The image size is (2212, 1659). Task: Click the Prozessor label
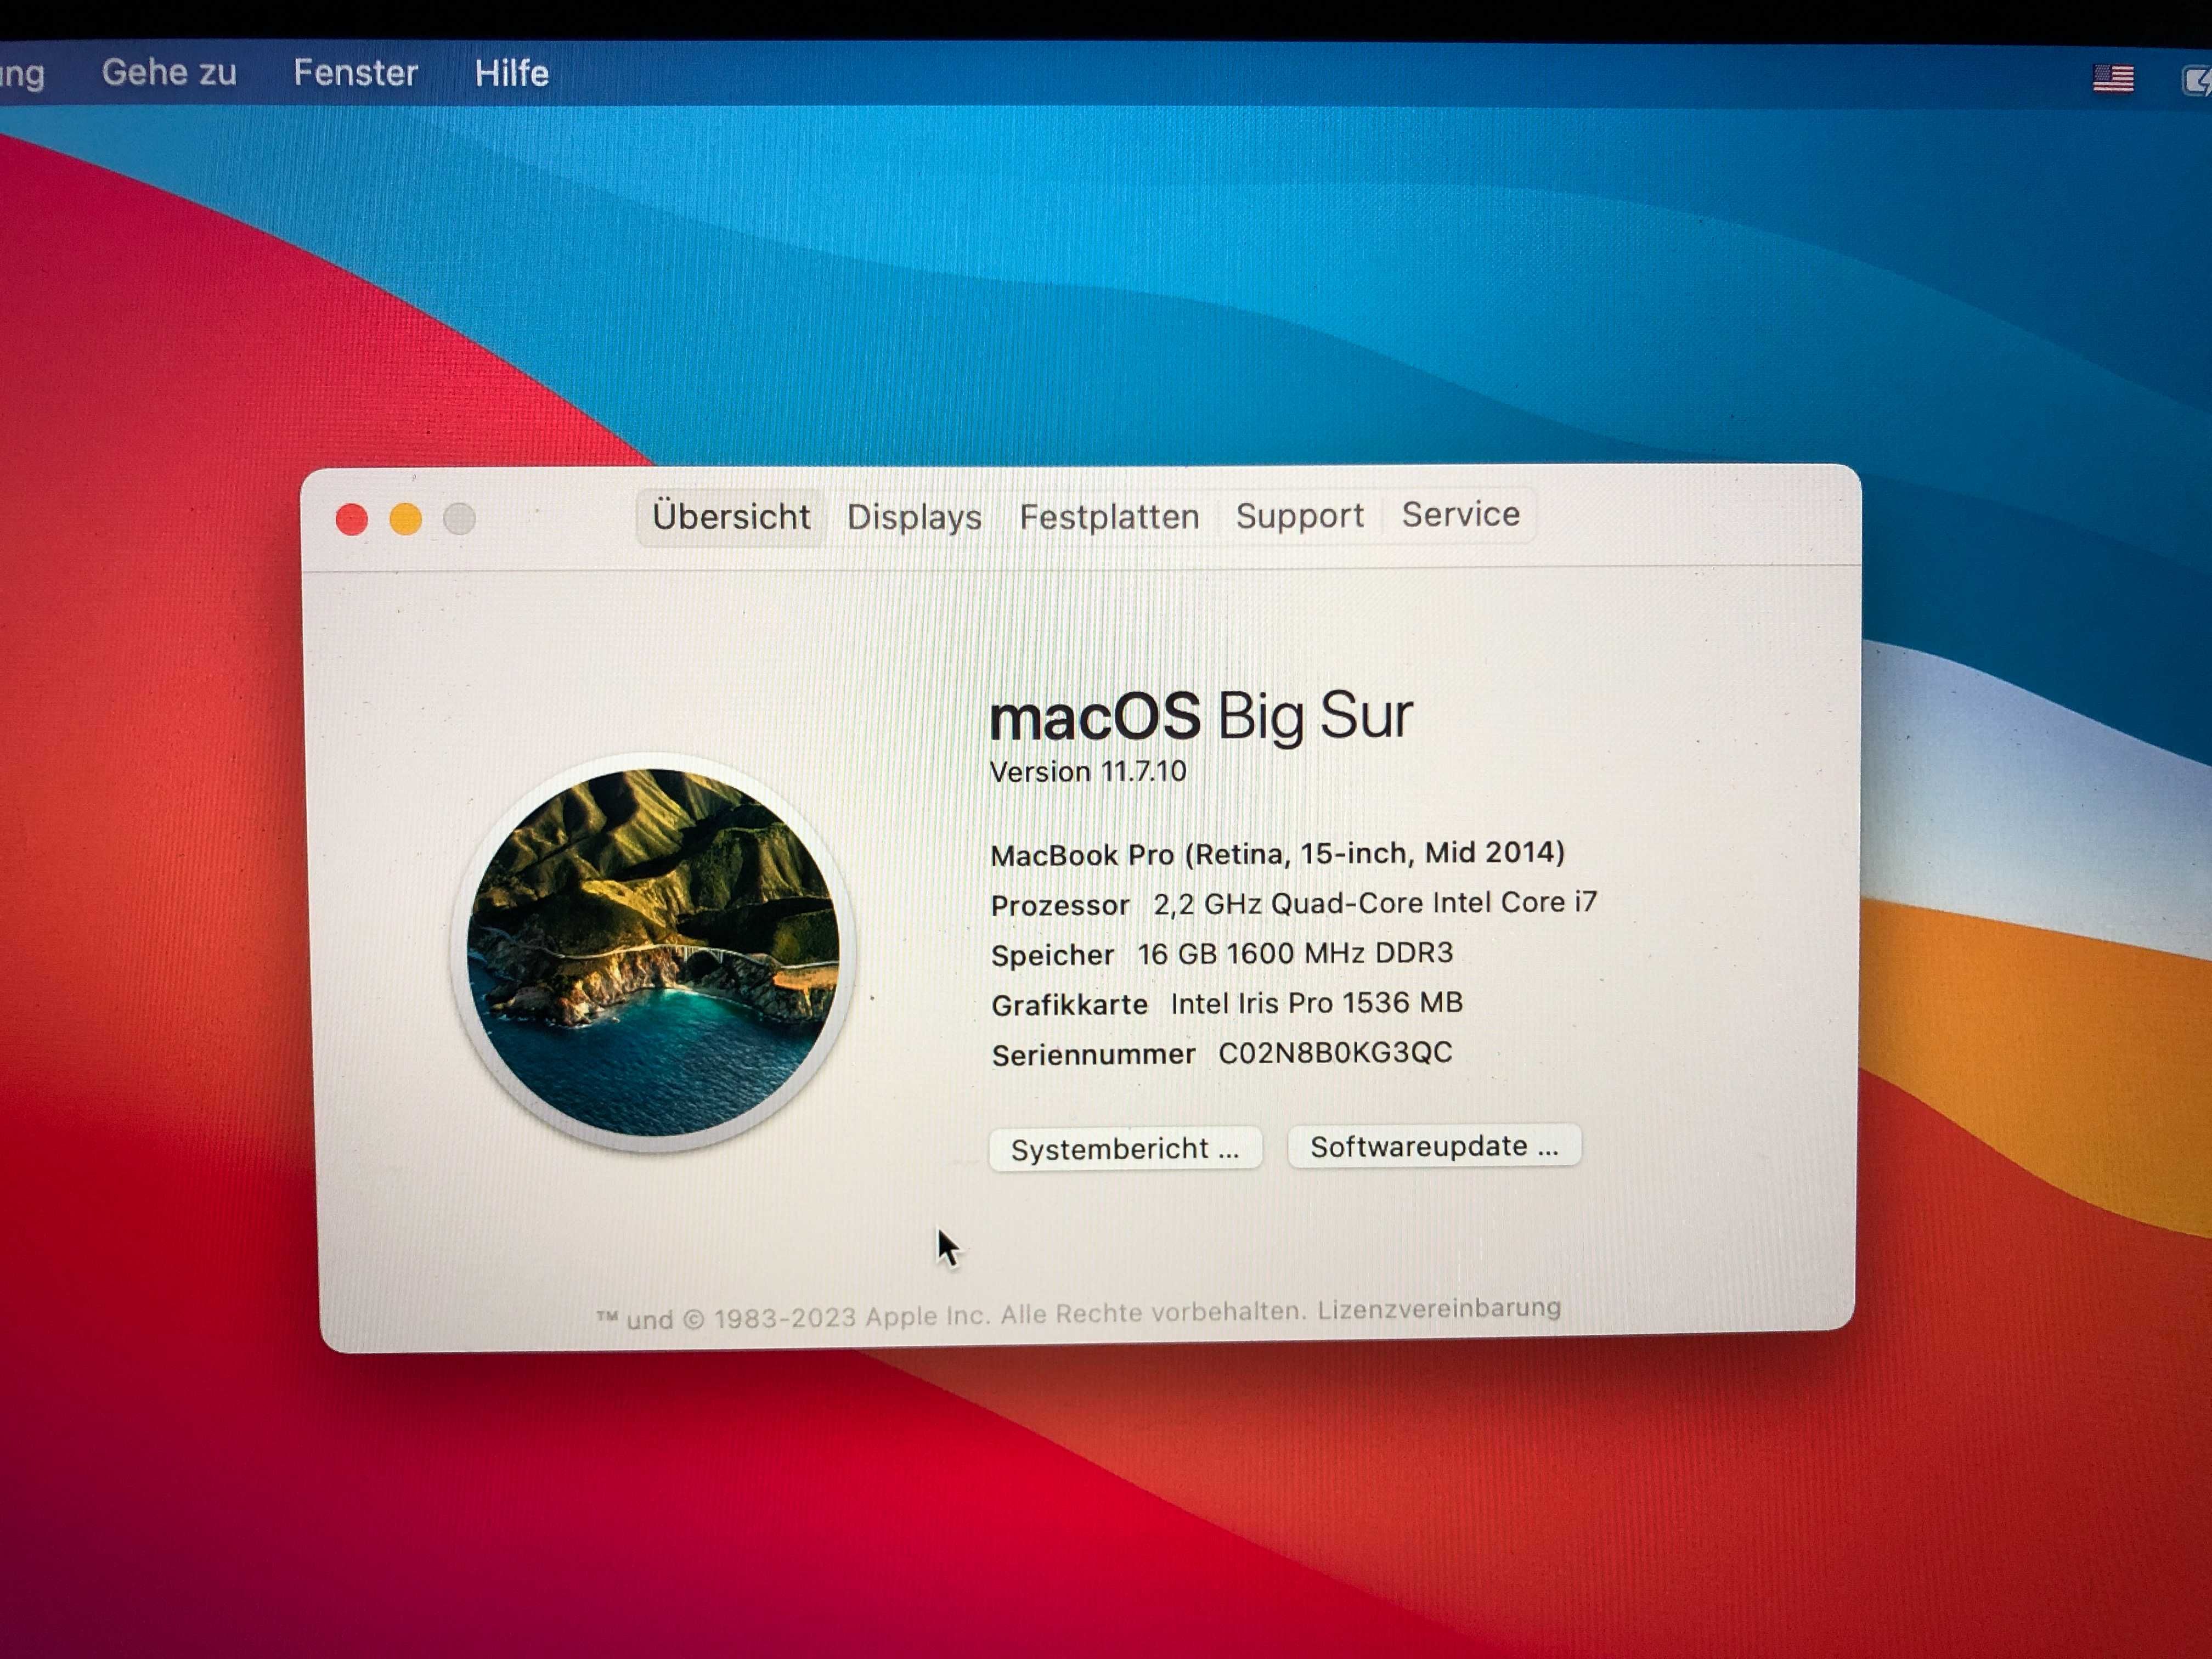coord(1060,905)
